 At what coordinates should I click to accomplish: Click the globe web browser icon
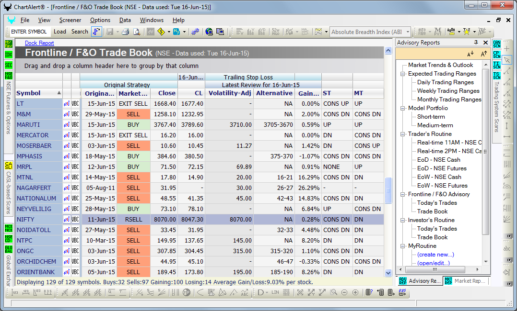click(x=209, y=32)
